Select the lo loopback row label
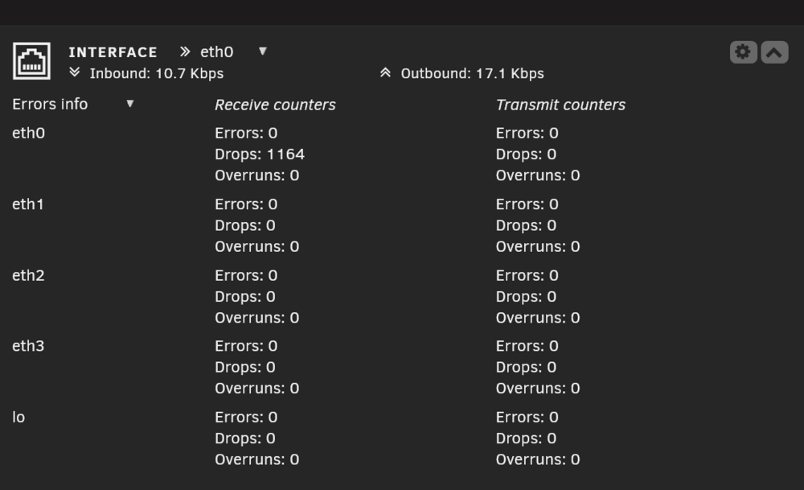Viewport: 804px width, 490px height. [x=18, y=417]
